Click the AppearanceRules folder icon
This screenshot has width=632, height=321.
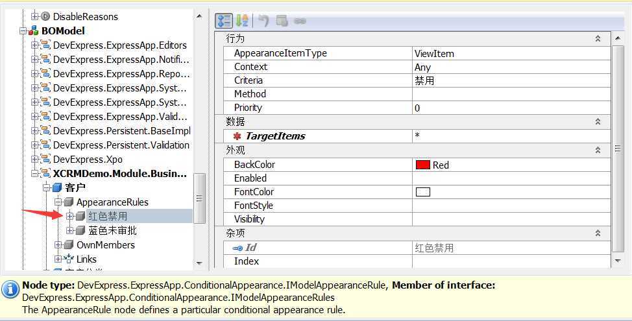click(69, 202)
